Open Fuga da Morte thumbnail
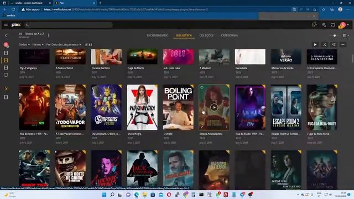This screenshot has height=199, width=354. [142, 56]
